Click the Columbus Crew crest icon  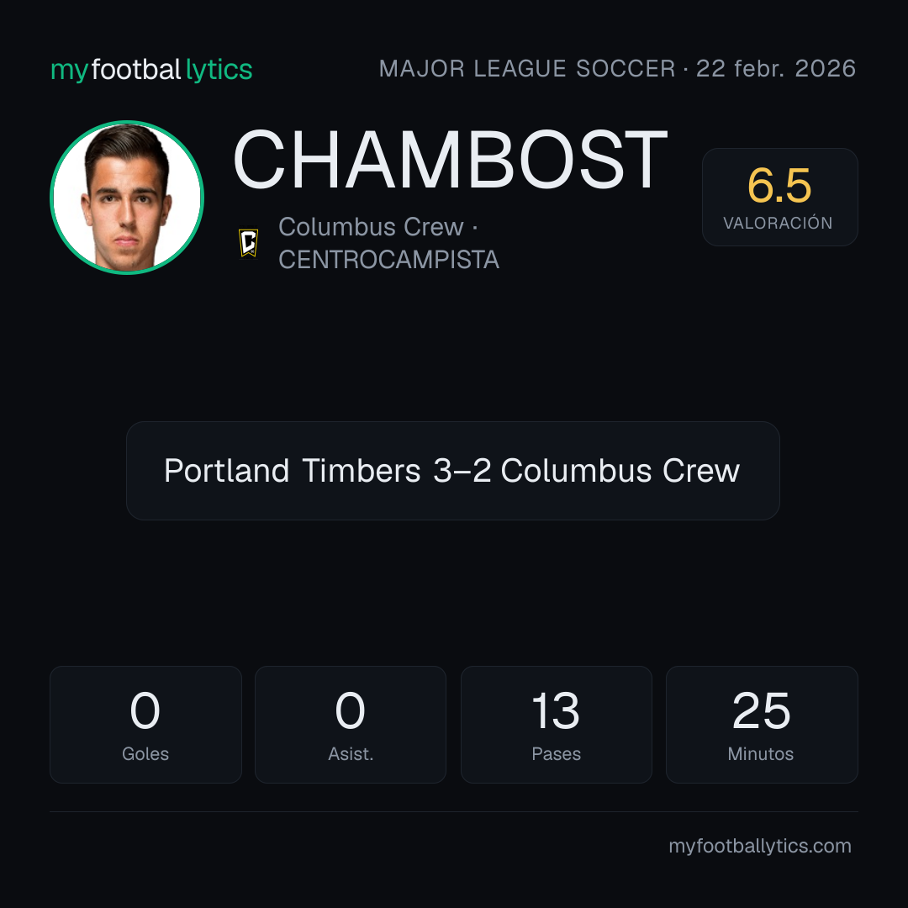(x=249, y=243)
